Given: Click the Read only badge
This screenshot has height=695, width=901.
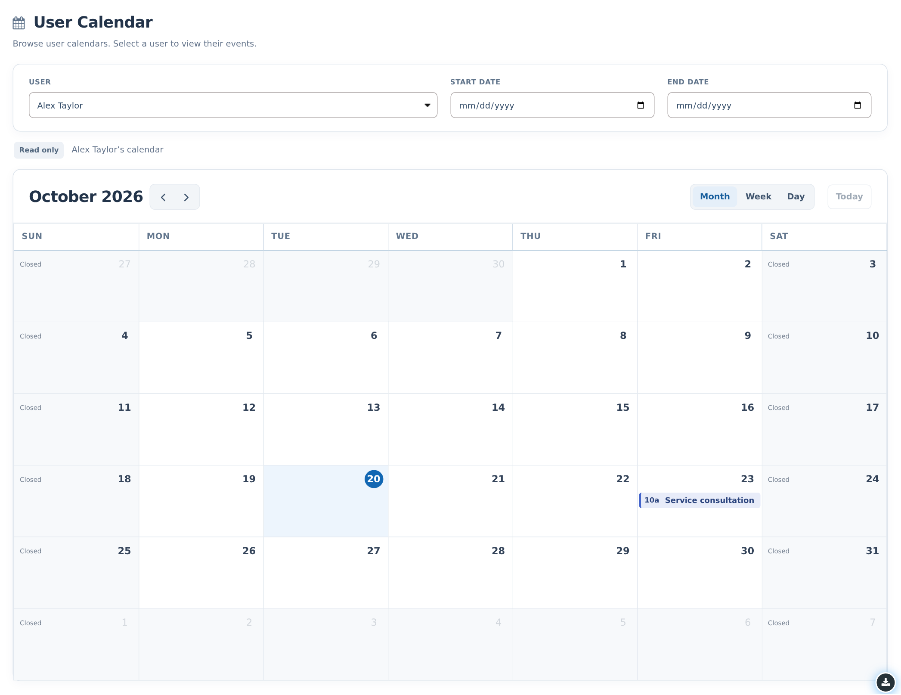Looking at the screenshot, I should tap(39, 150).
